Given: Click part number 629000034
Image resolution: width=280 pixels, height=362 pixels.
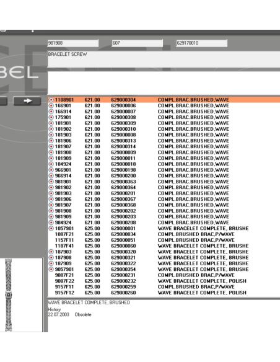Looking at the screenshot, I should pos(123,234).
